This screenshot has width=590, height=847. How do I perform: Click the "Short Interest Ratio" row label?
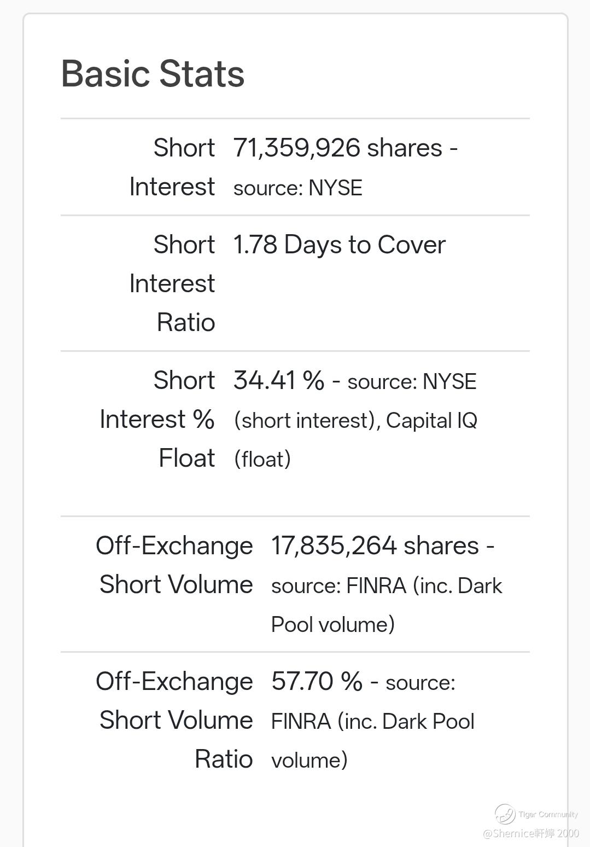tap(172, 283)
